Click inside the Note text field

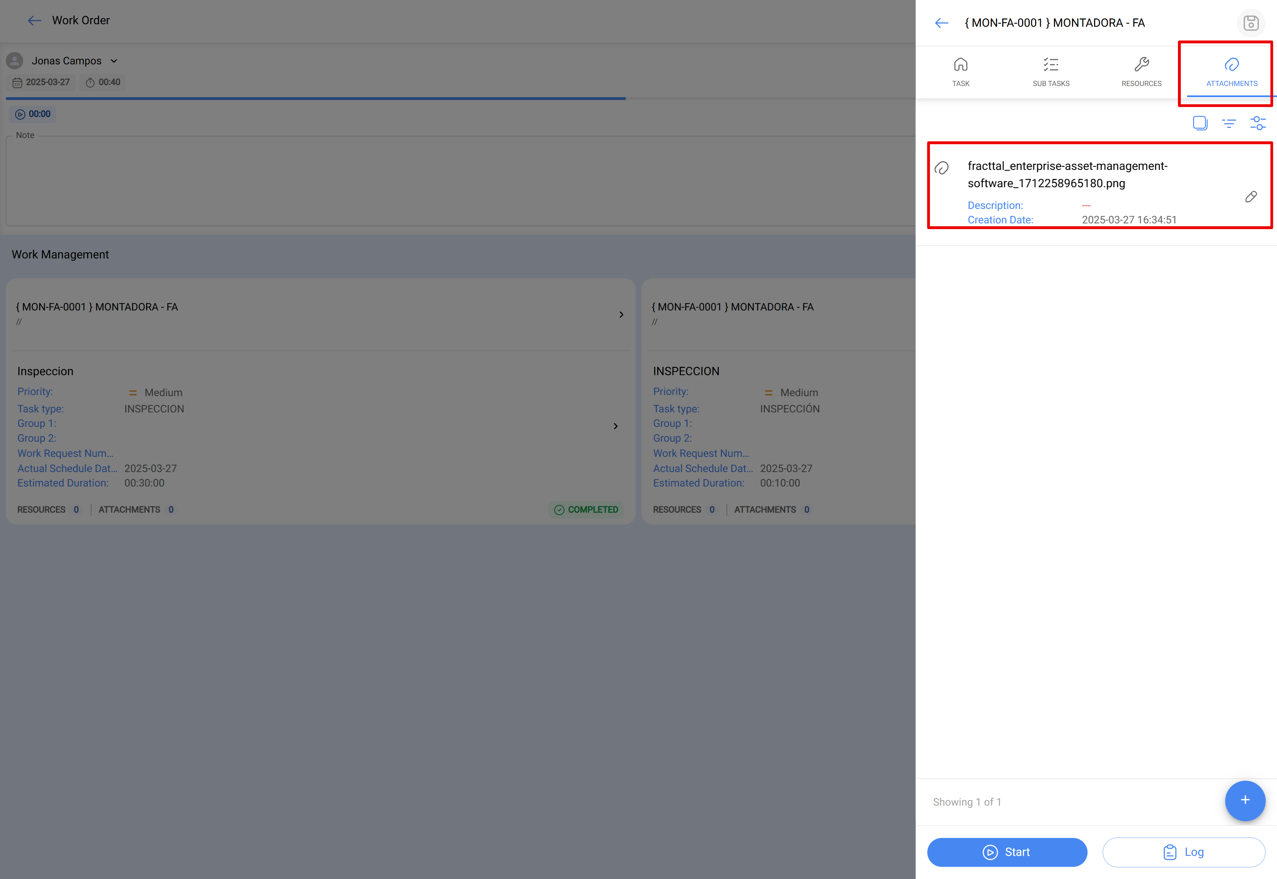[x=461, y=181]
